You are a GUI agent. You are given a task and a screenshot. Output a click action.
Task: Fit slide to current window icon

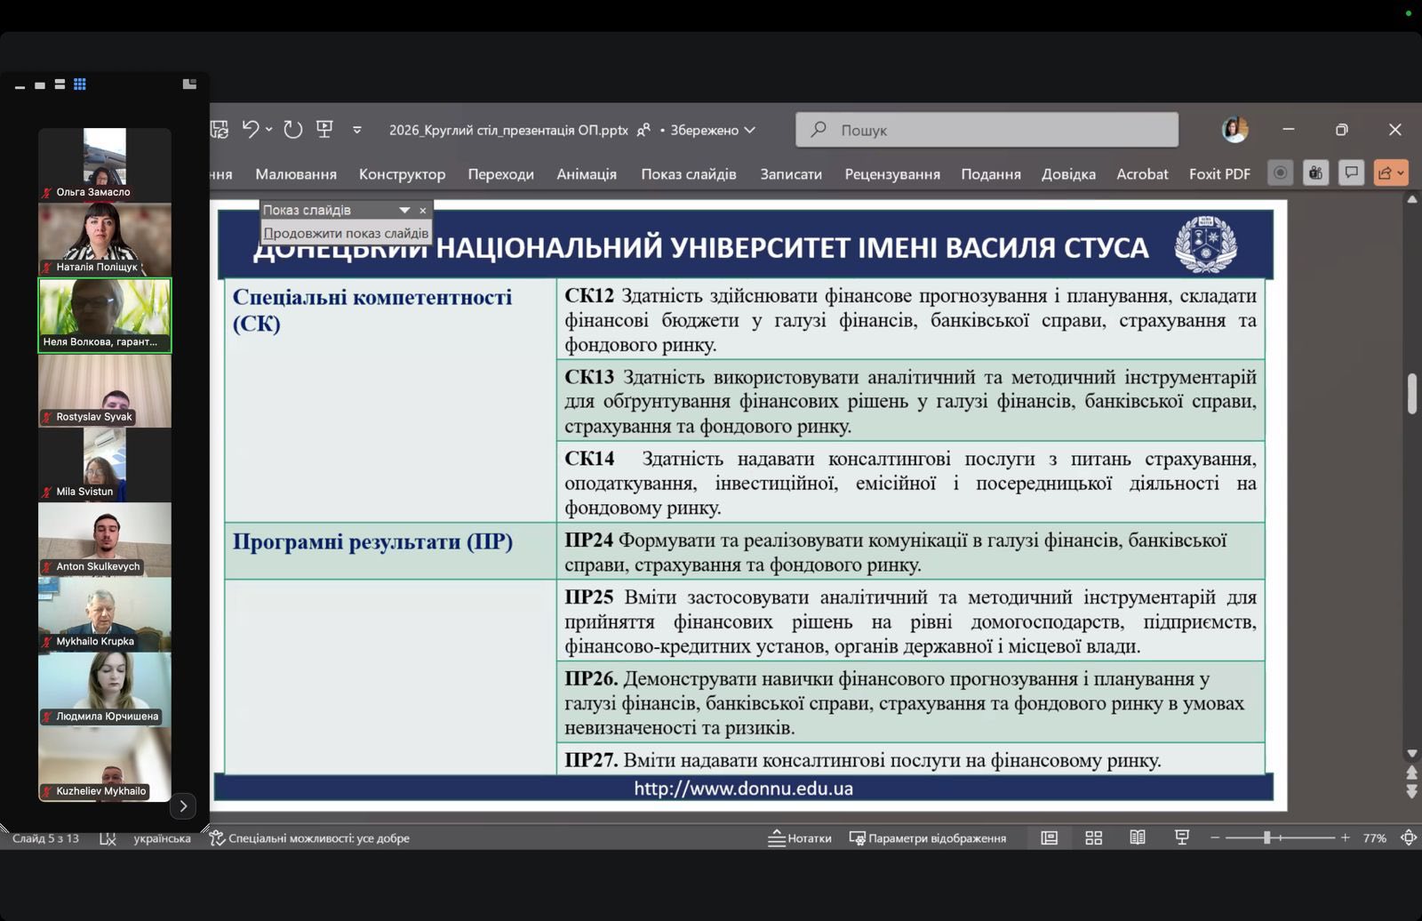coord(1408,838)
